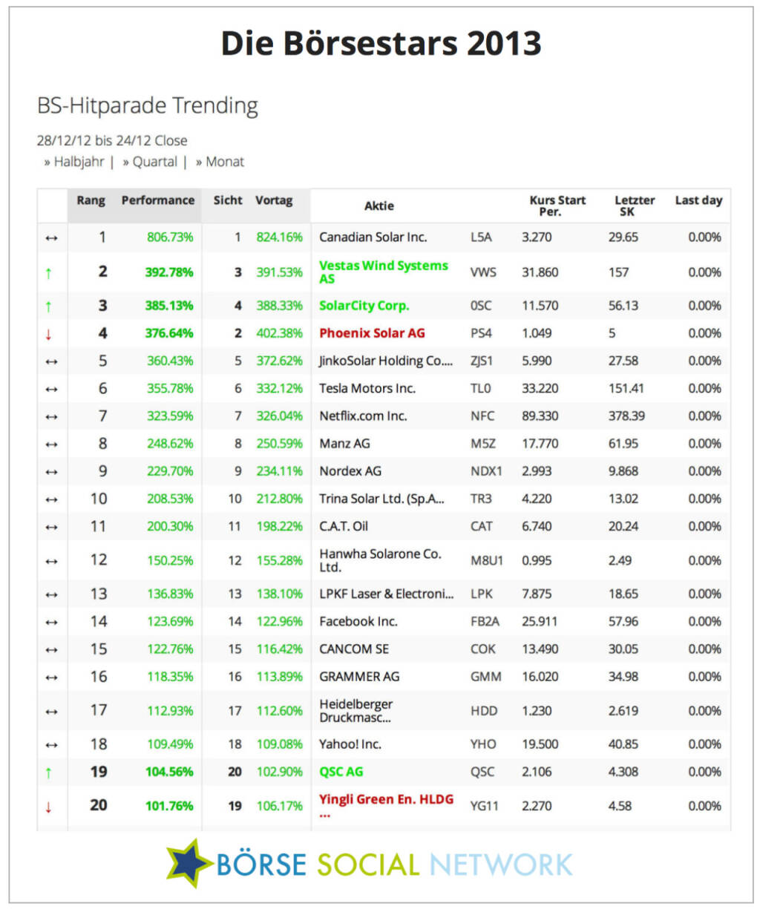
Task: Open the Phoenix Solar AG stock link
Action: 372,333
